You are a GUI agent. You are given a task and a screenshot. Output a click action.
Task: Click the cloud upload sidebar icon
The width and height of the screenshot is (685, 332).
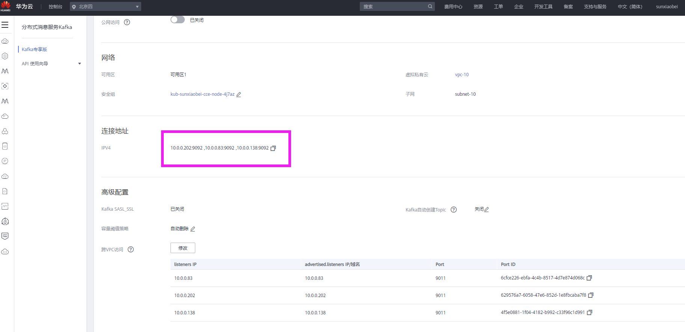coord(5,176)
